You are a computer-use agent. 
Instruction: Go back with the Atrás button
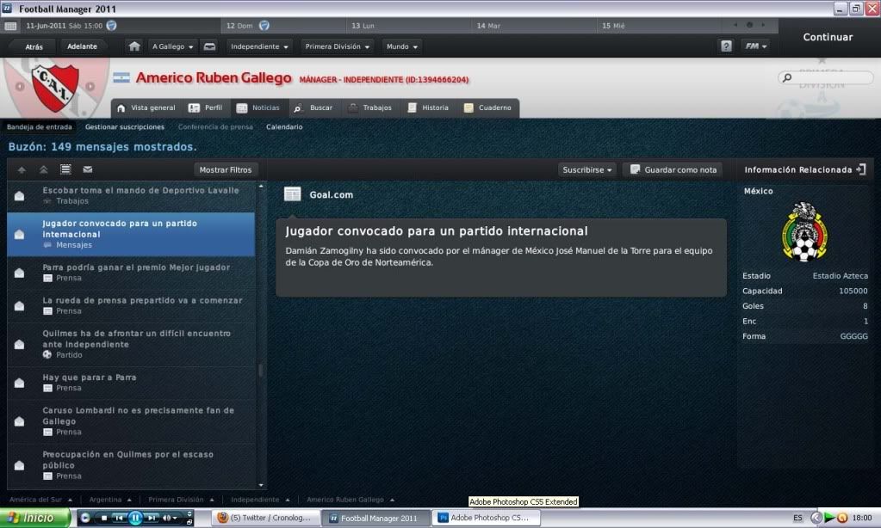coord(34,46)
